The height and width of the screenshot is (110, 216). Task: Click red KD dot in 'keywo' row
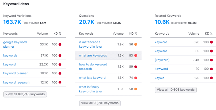pyautogui.click(x=211, y=78)
